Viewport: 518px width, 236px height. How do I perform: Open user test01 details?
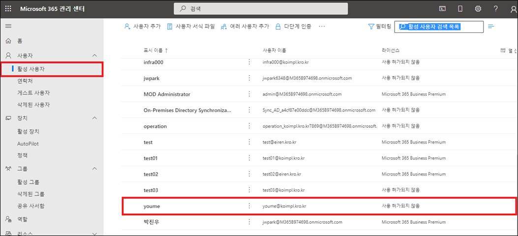pos(151,158)
